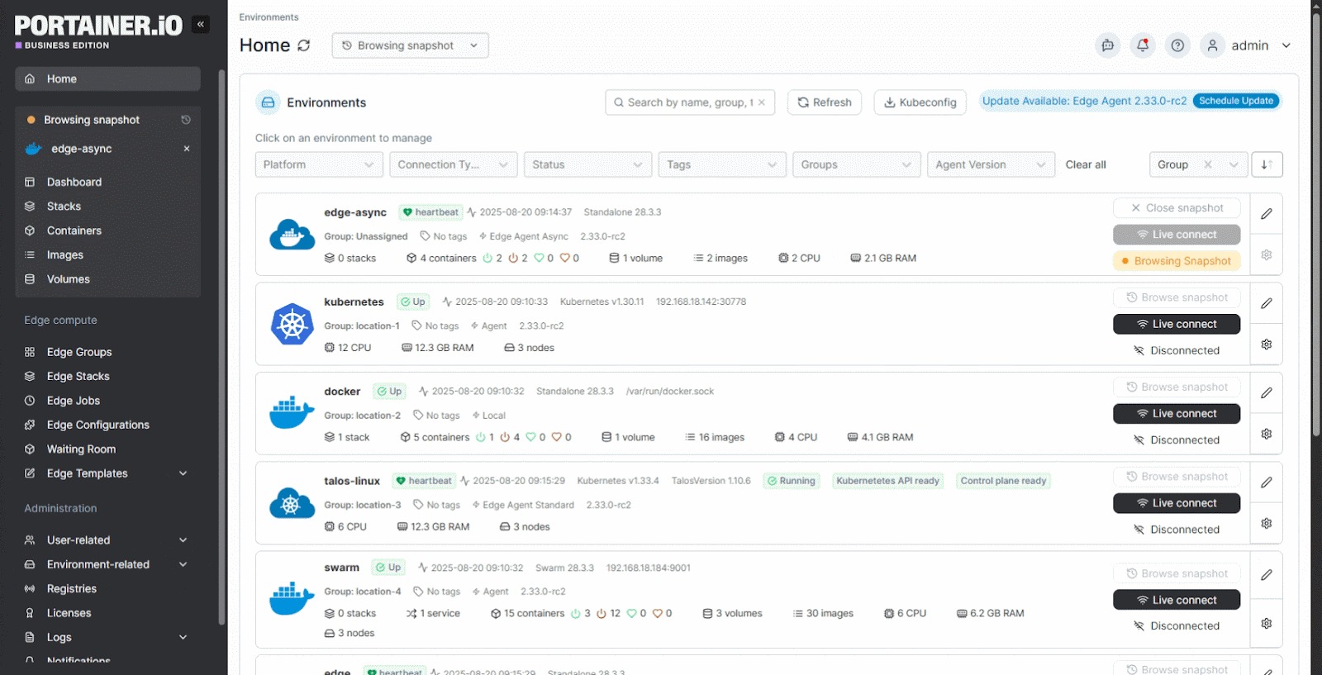Download Kubeconfig button
Viewport: 1322px width, 675px height.
tap(920, 102)
